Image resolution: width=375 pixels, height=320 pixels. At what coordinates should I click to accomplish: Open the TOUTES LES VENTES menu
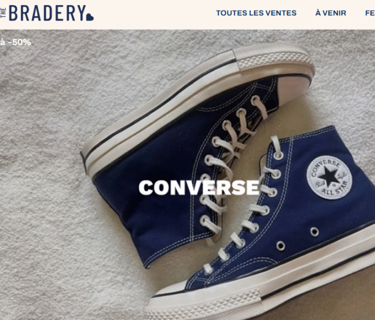click(256, 13)
